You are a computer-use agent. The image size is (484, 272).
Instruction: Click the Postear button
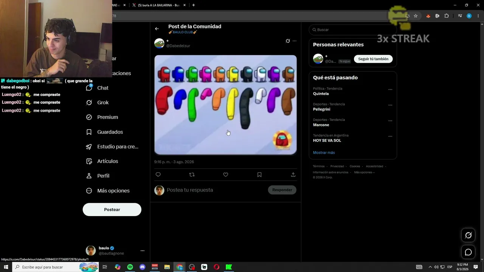pos(112,210)
